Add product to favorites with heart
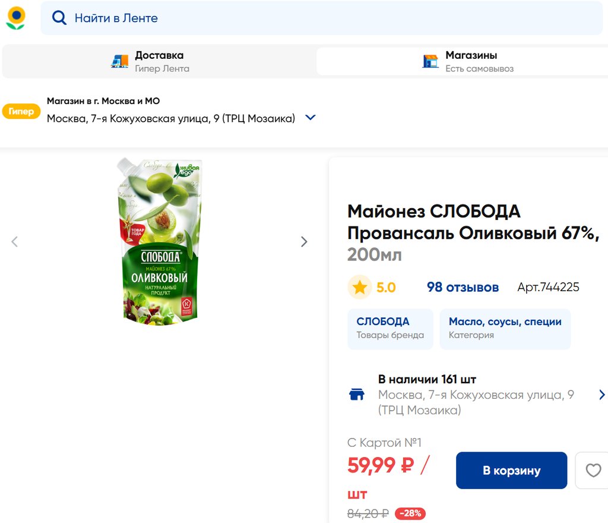608x523 pixels. [x=593, y=471]
